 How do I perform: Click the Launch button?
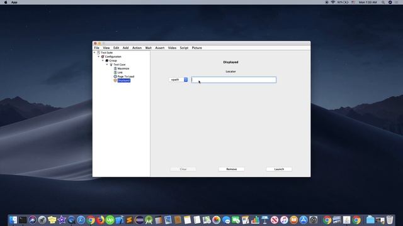coord(279,169)
